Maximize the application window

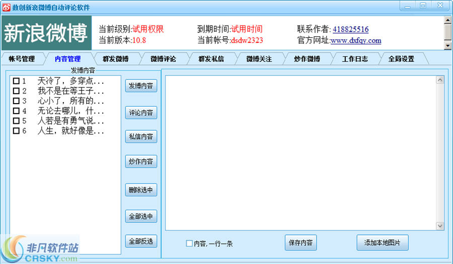(423, 6)
